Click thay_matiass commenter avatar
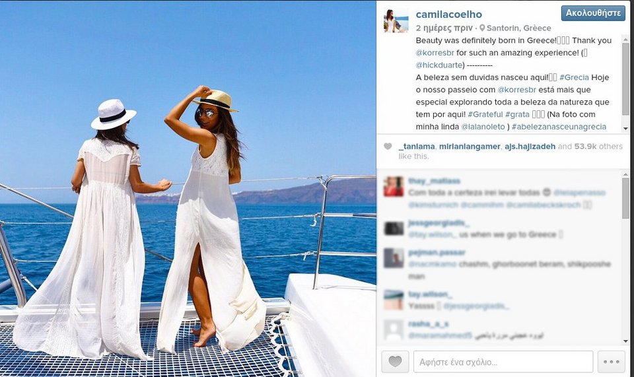The height and width of the screenshot is (377, 634). tap(394, 187)
